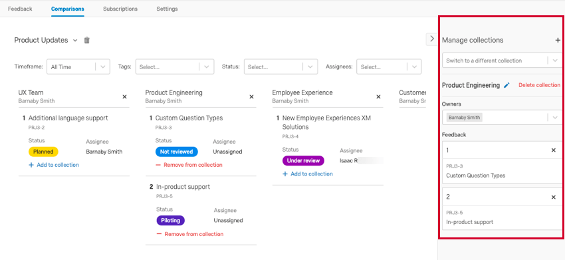Screen dimensions: 565x260
Task: Remove the Employee Experience column with X
Action: (378, 96)
